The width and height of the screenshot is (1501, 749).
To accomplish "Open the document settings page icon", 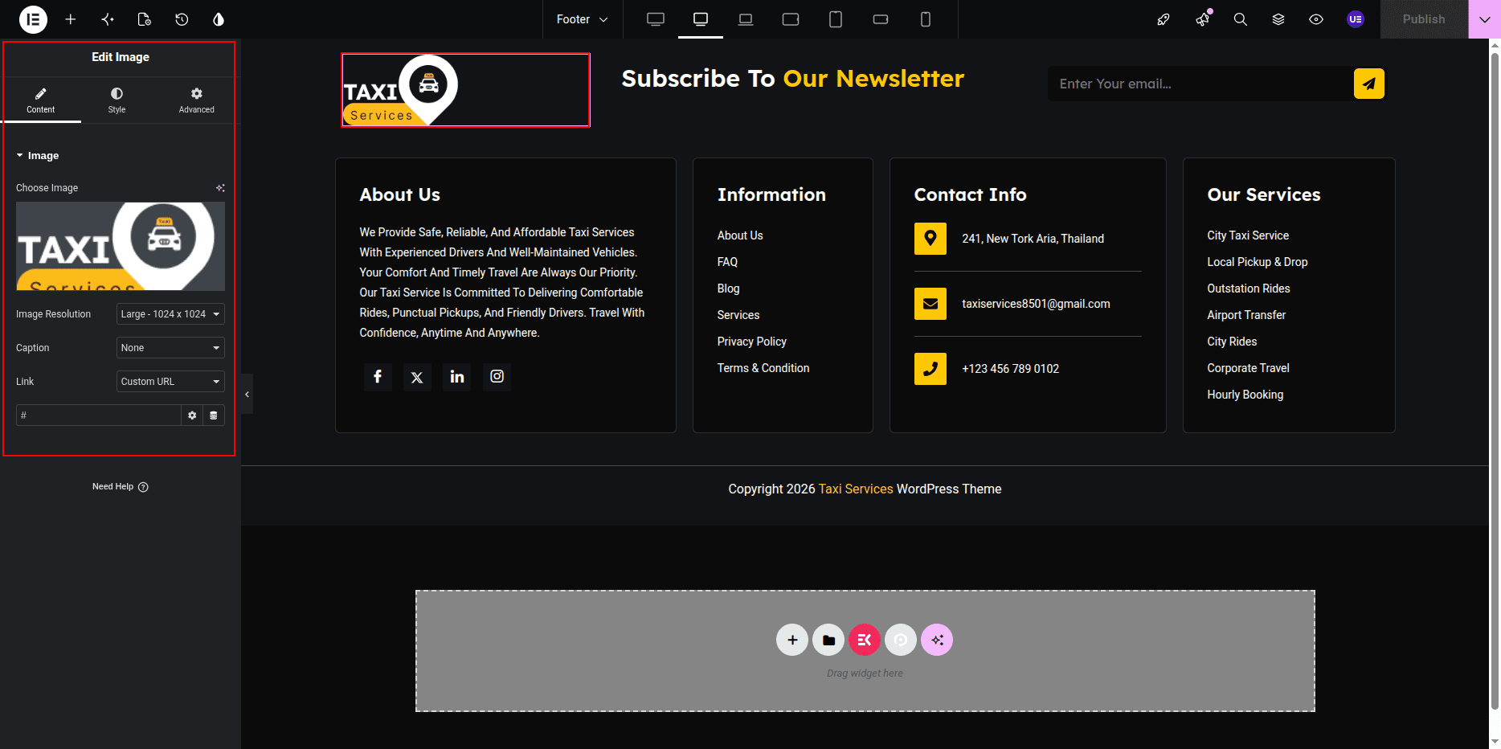I will [145, 19].
